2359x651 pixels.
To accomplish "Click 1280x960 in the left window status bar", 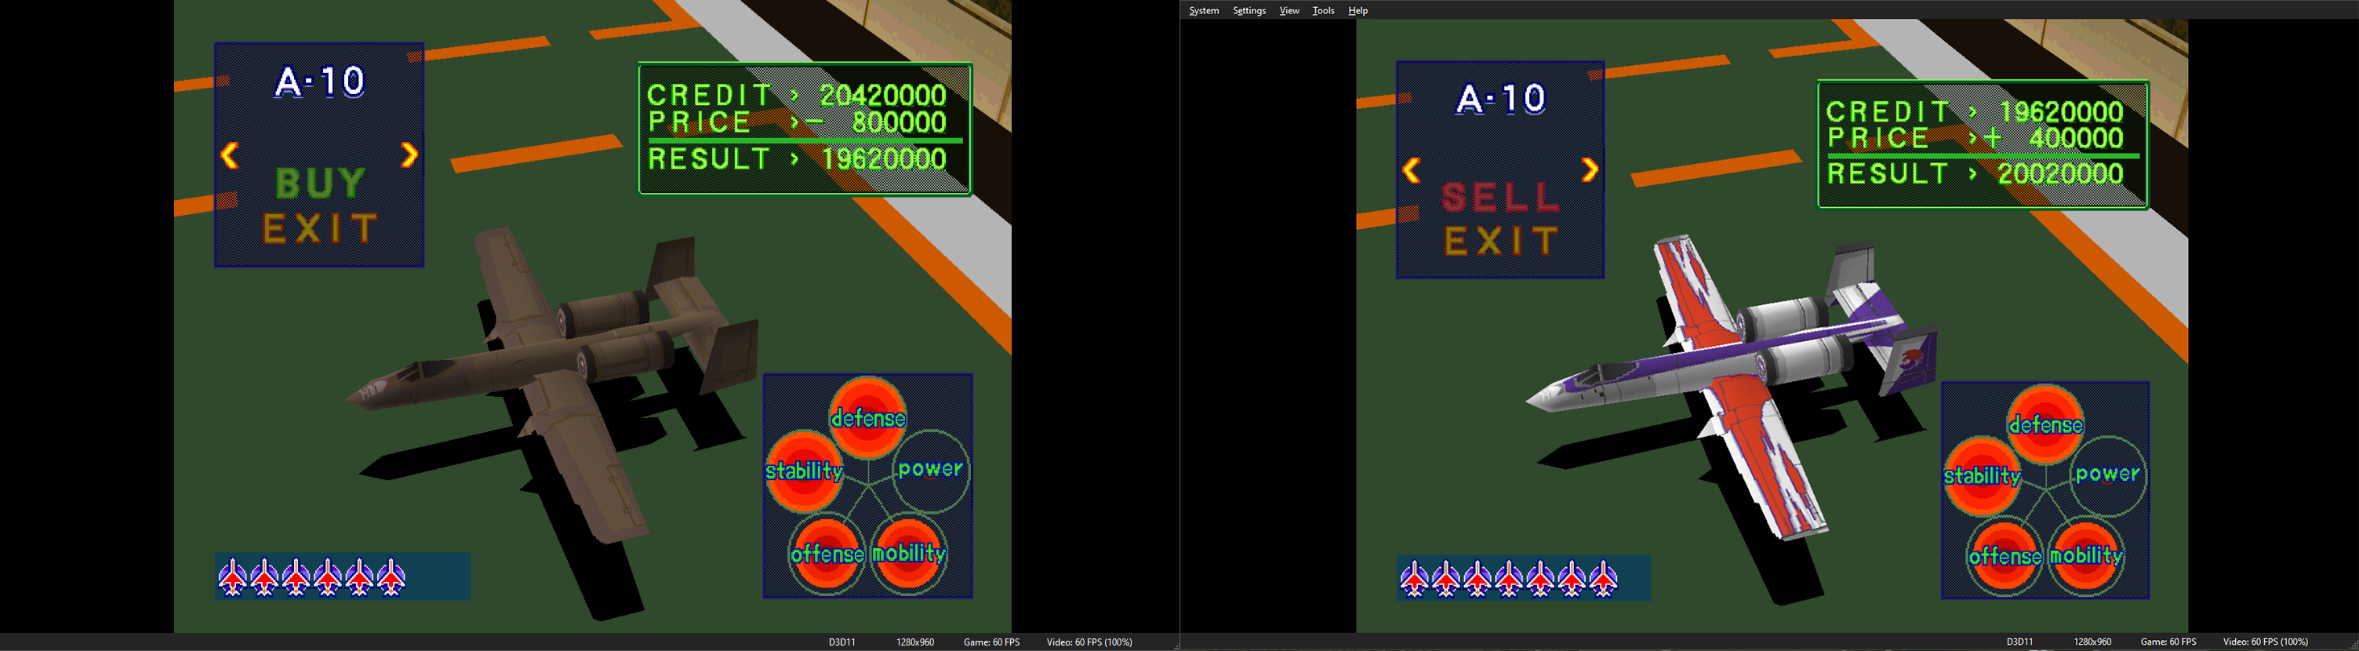I will pos(915,642).
